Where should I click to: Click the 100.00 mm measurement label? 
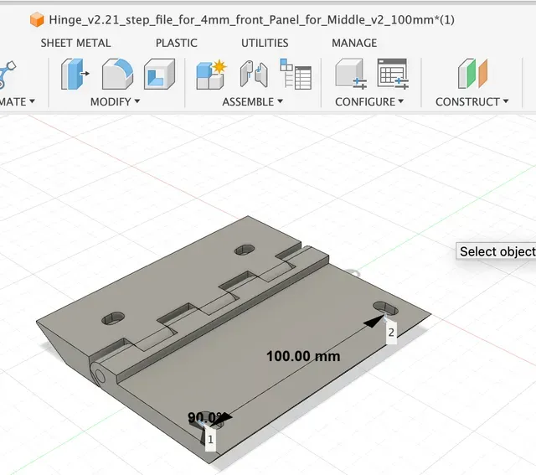(x=303, y=356)
